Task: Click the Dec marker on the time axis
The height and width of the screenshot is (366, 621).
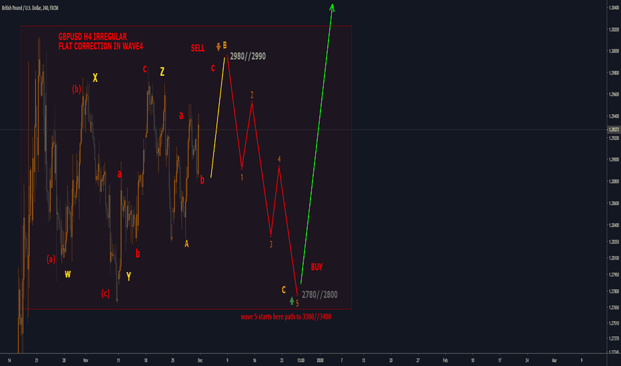Action: coord(201,360)
